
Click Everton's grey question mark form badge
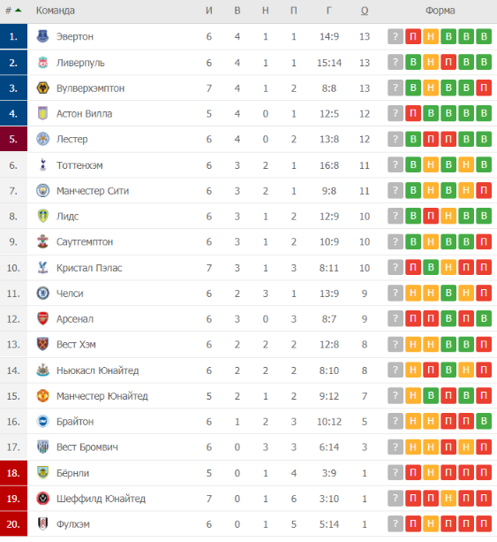[x=395, y=36]
